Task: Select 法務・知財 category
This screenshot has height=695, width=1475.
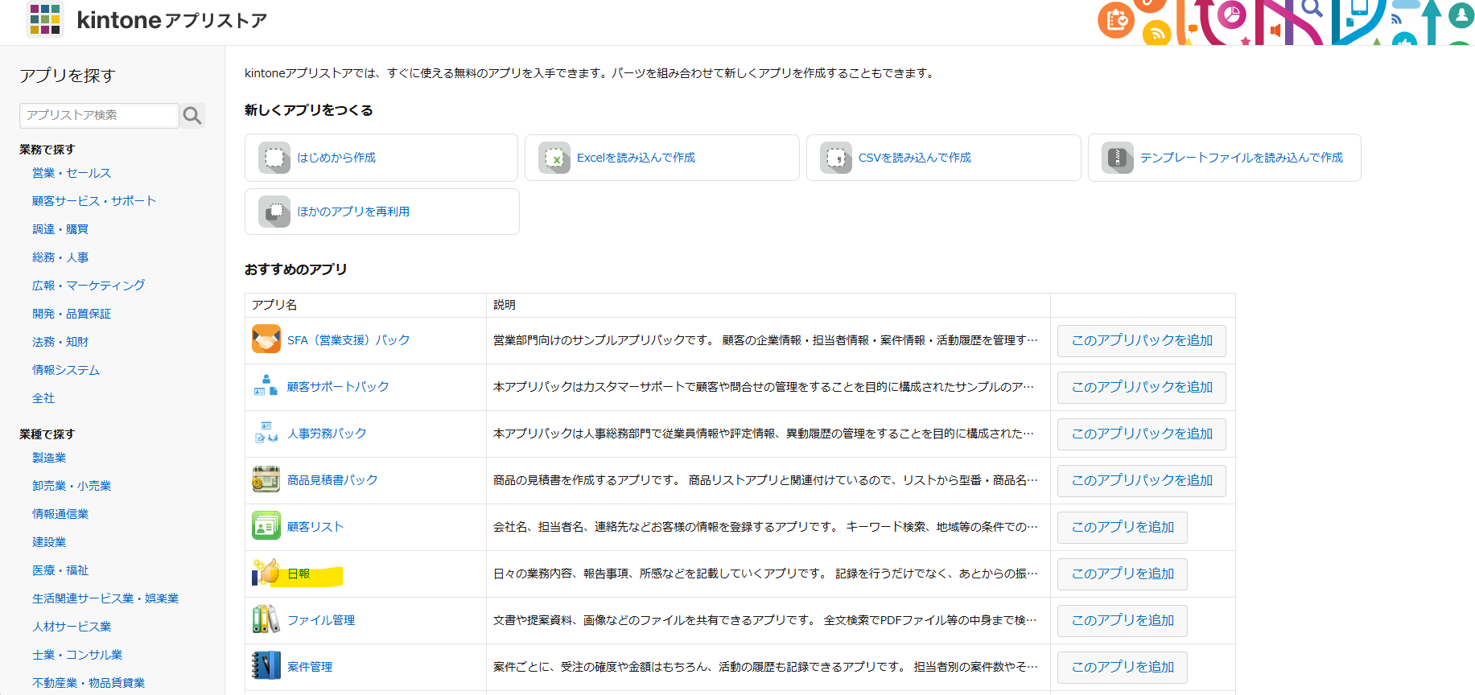Action: pos(60,342)
